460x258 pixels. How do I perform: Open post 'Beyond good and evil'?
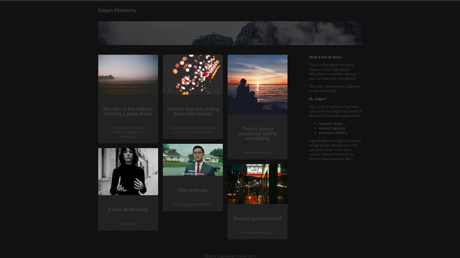point(258,218)
